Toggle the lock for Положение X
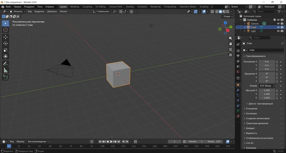 tap(277, 62)
